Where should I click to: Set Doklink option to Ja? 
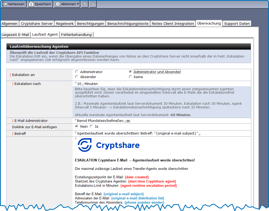(91, 127)
